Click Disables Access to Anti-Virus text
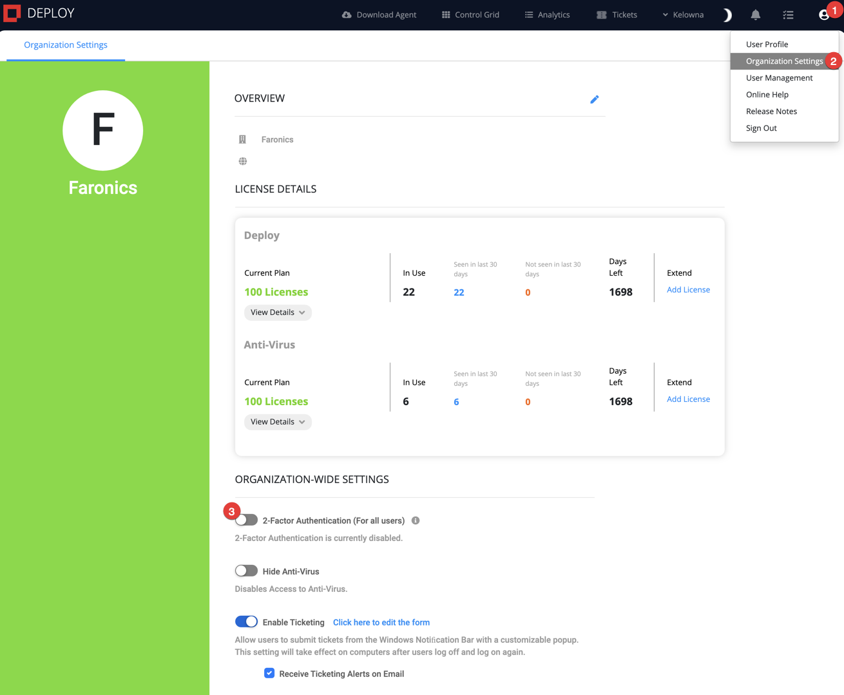Image resolution: width=844 pixels, height=695 pixels. (291, 589)
